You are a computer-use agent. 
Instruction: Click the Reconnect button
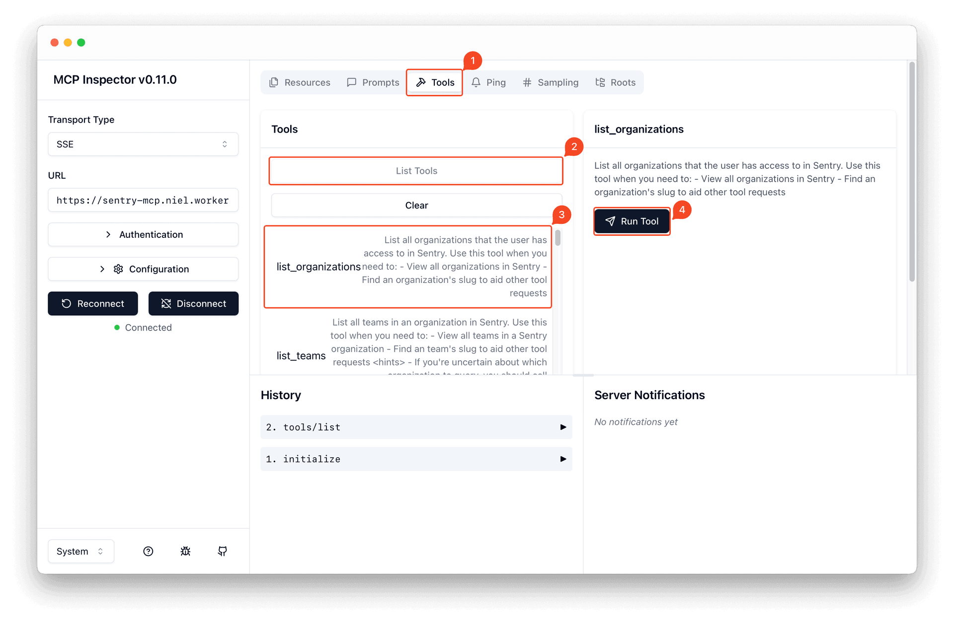(x=93, y=303)
